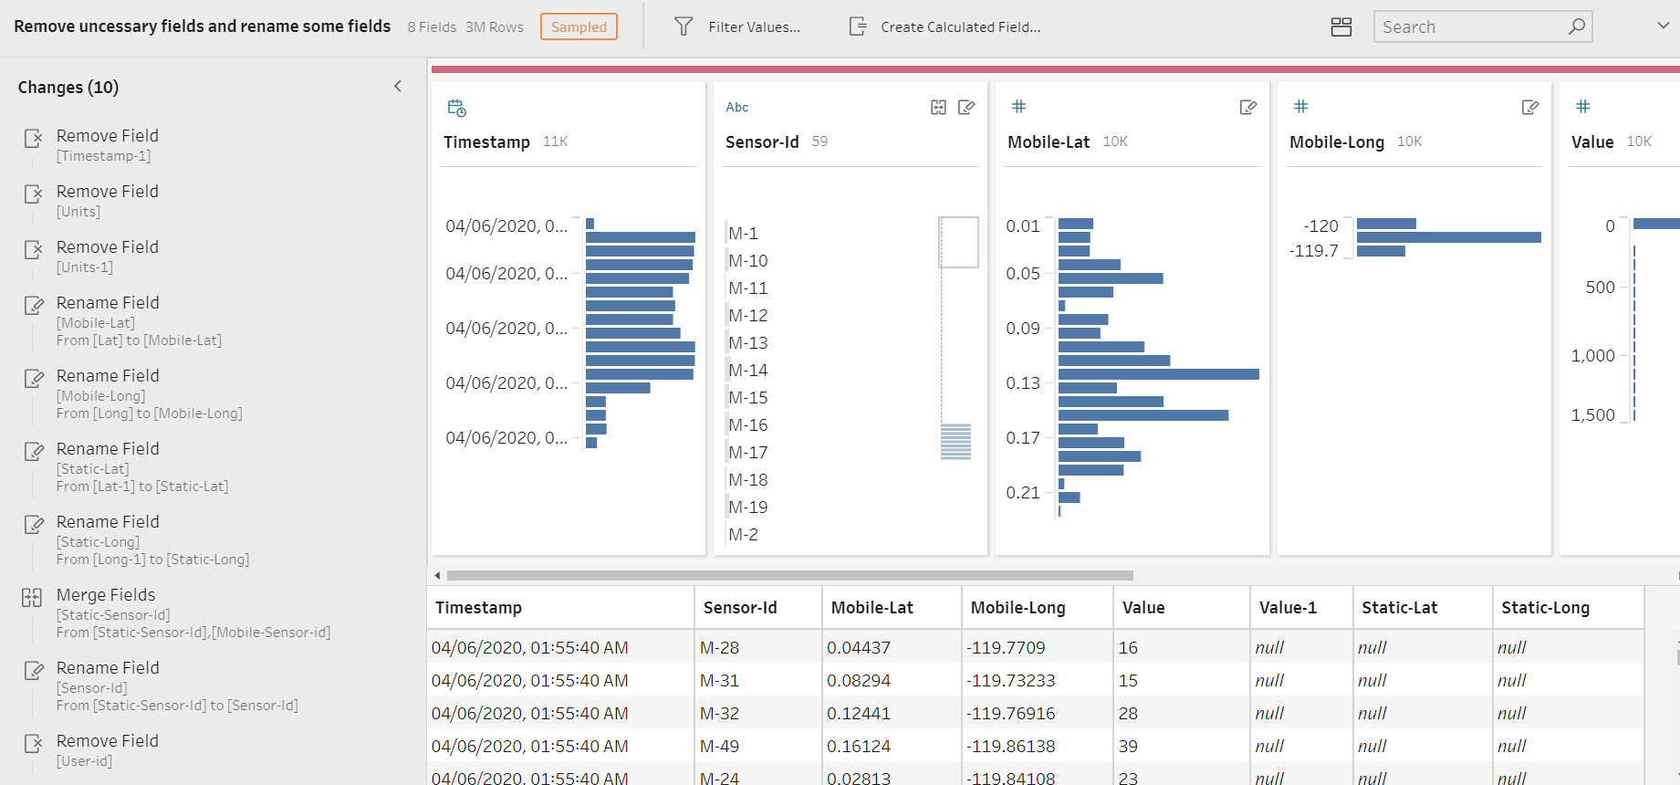The height and width of the screenshot is (785, 1680).
Task: Click the Mobile-Lat field name in profile card
Action: [x=1049, y=141]
